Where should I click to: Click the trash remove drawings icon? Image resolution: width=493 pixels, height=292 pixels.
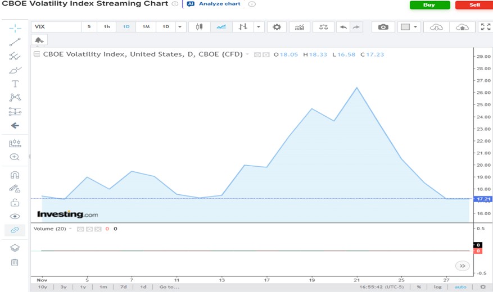pos(15,262)
